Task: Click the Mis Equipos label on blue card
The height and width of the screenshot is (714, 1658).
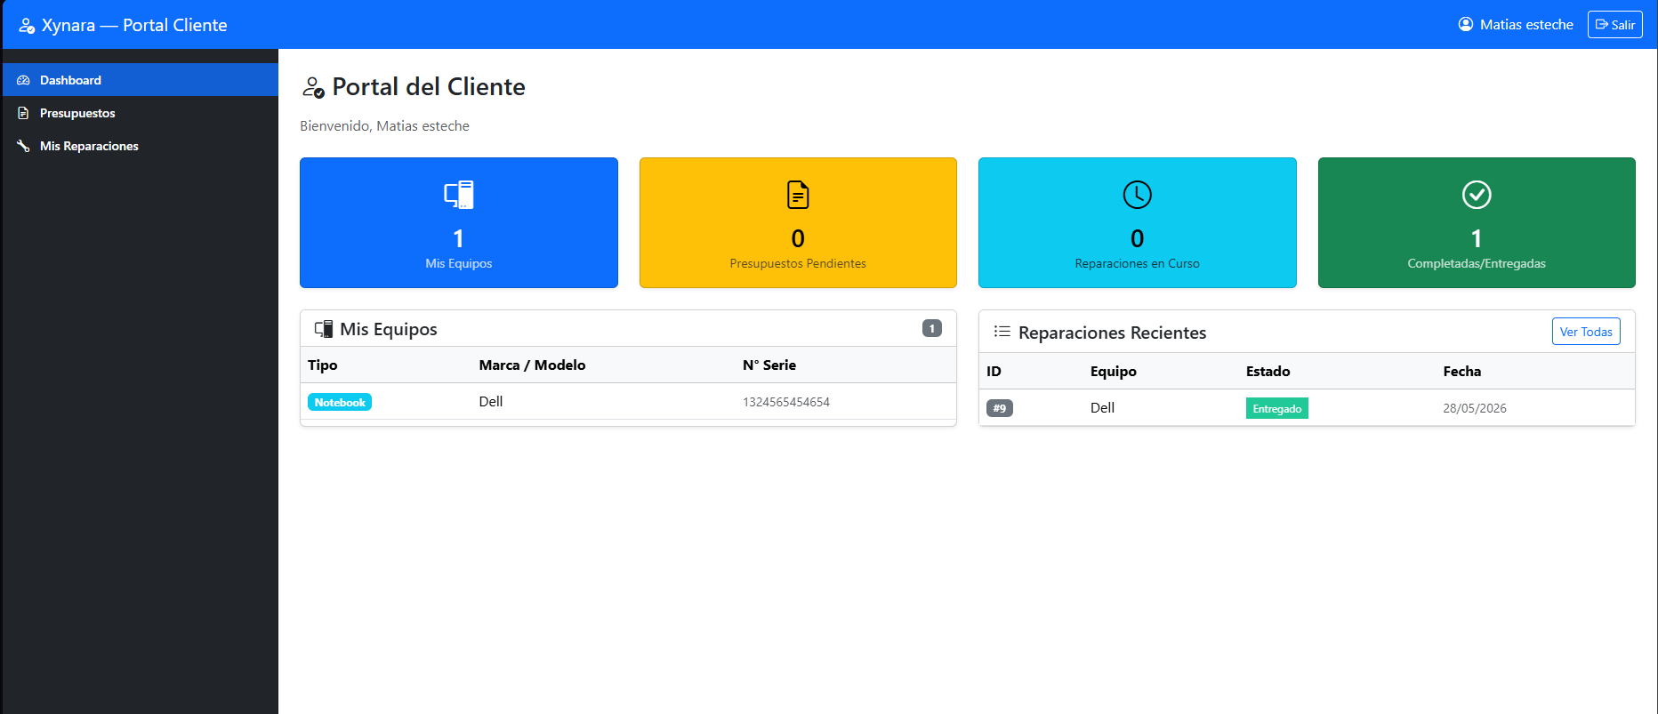Action: (x=459, y=263)
